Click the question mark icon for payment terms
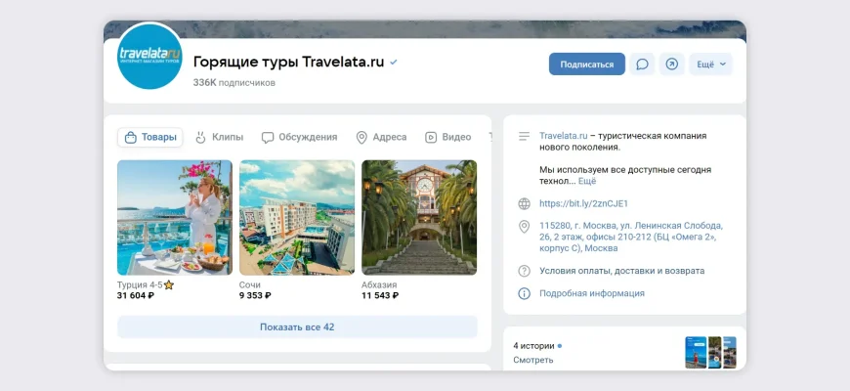850x391 pixels. (525, 271)
